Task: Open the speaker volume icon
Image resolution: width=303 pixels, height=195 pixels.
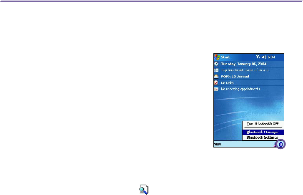Action: click(x=264, y=57)
